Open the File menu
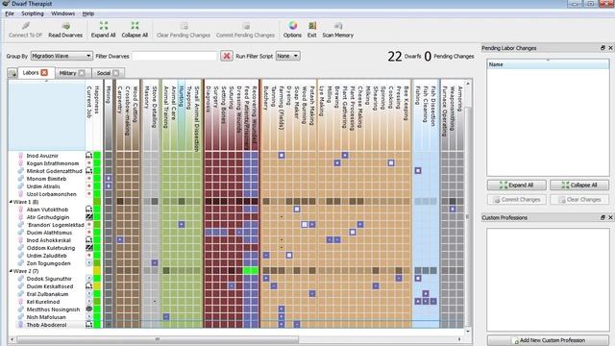The height and width of the screenshot is (346, 615). (x=10, y=13)
